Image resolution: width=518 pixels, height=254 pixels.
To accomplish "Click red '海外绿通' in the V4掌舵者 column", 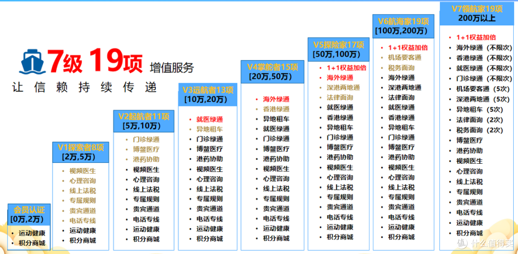I will [276, 99].
